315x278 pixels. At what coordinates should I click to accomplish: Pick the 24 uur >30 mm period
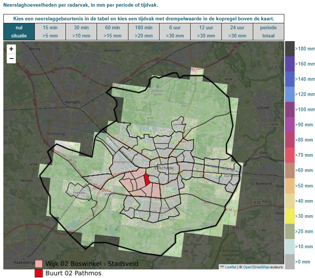point(237,32)
